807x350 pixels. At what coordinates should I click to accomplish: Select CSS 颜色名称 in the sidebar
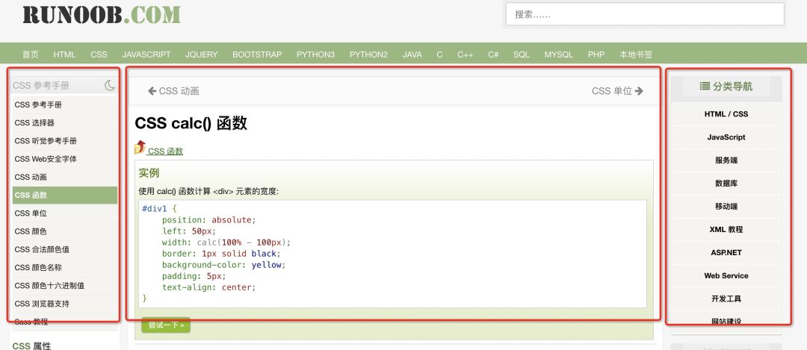tap(65, 267)
